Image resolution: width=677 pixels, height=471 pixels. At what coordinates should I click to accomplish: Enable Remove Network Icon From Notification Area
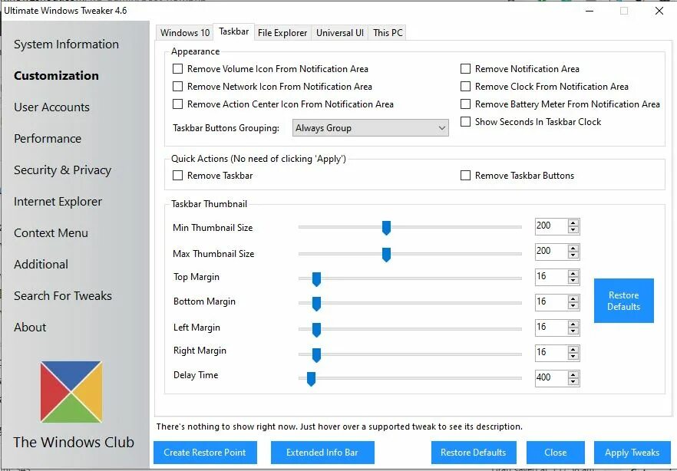(177, 87)
